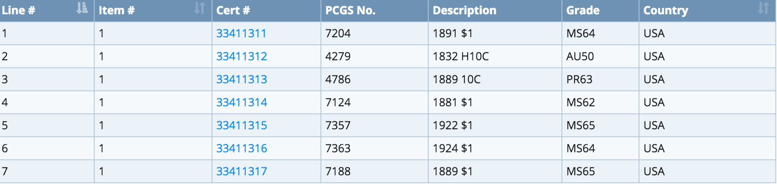
Task: Select cert link 33411316
Action: point(242,149)
